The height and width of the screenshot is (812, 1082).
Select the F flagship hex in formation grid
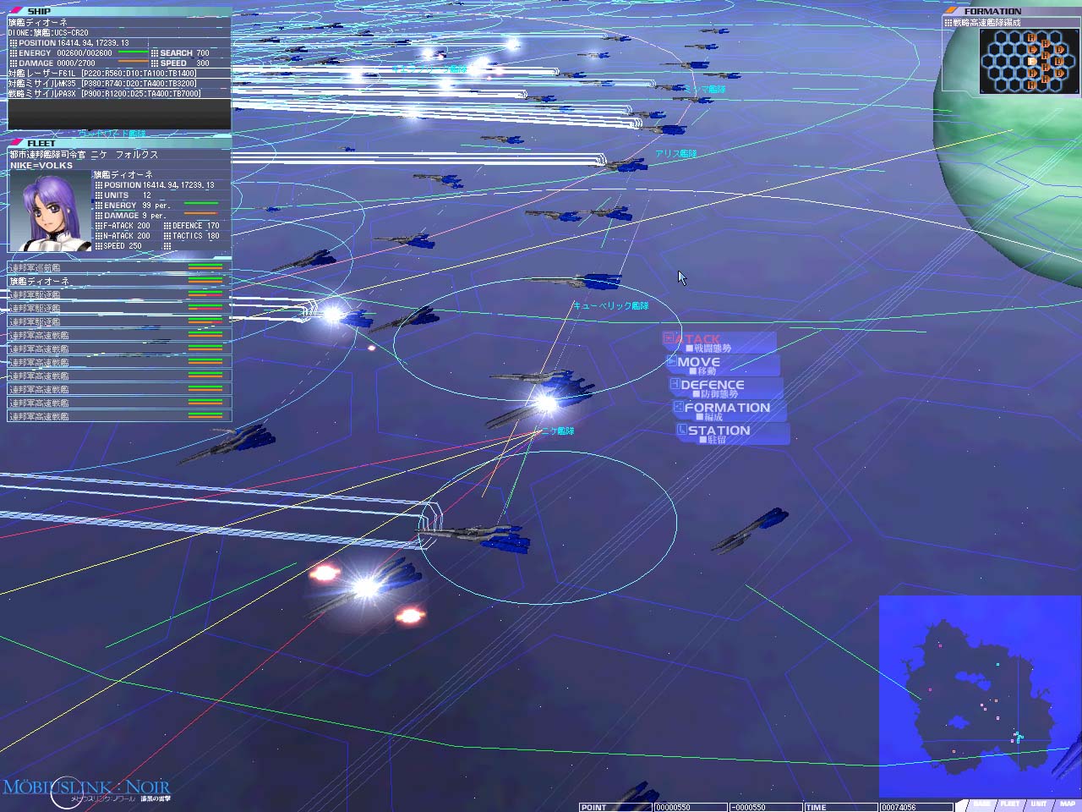pyautogui.click(x=1031, y=62)
